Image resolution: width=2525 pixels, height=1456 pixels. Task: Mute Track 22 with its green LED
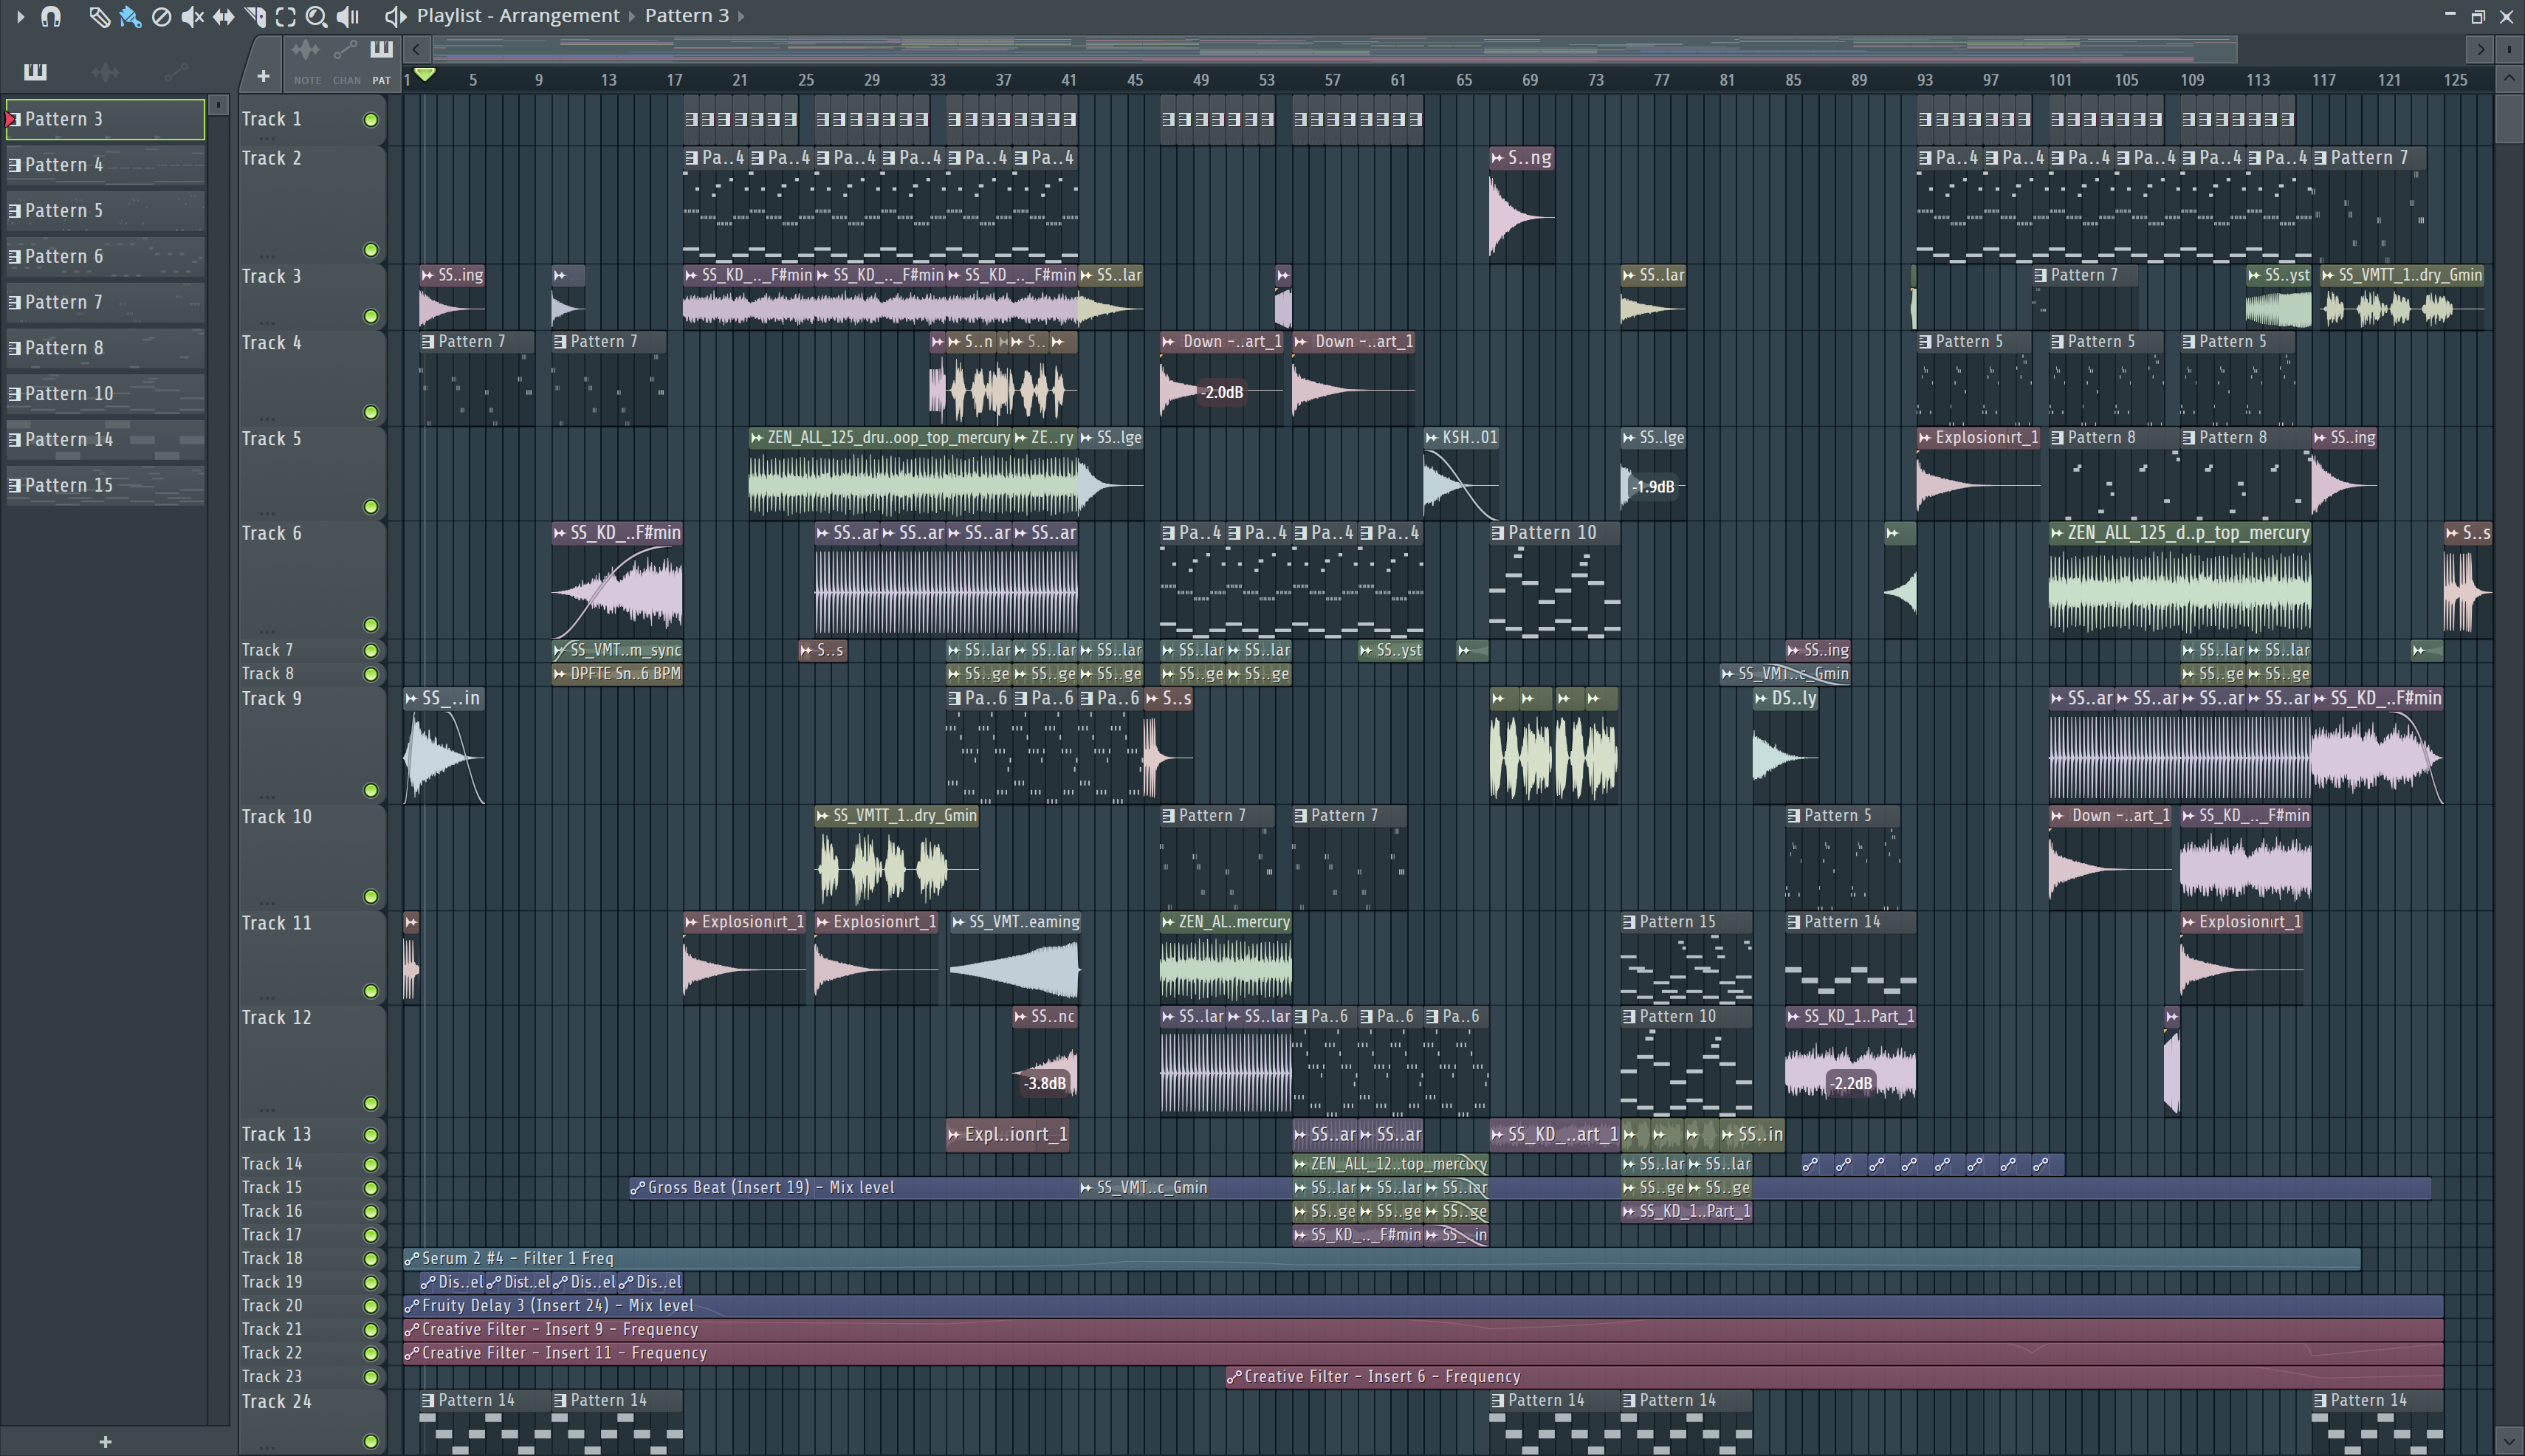[x=371, y=1353]
